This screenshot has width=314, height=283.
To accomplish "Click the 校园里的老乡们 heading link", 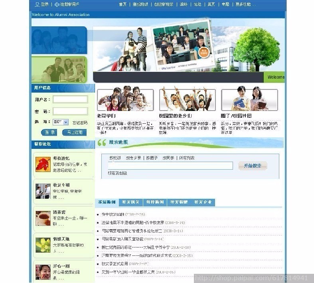I will (176, 116).
